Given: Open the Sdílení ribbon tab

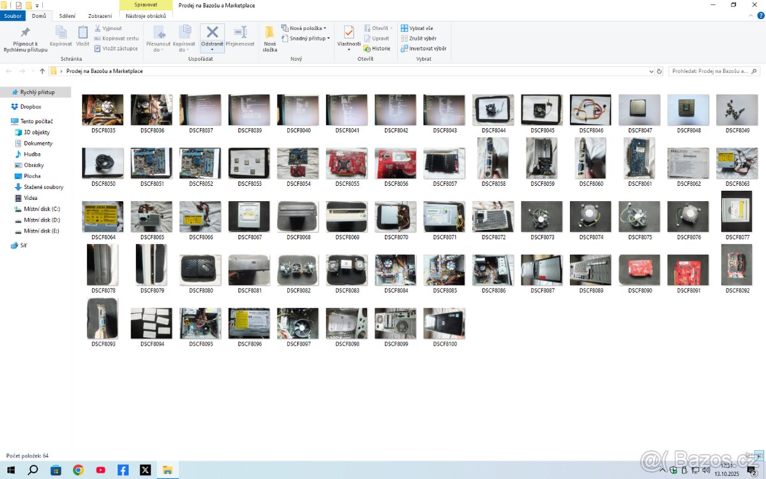Looking at the screenshot, I should [x=67, y=16].
